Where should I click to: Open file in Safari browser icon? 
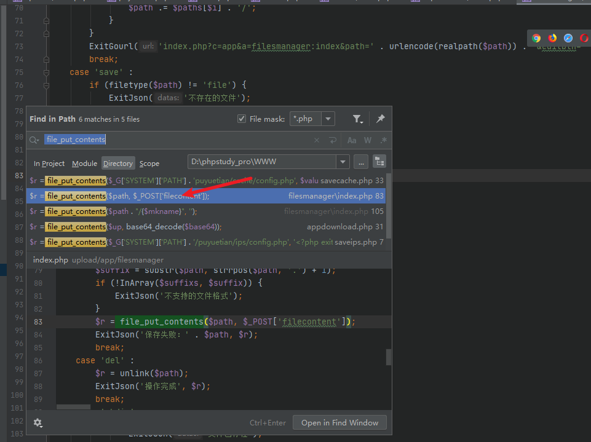[x=568, y=38]
